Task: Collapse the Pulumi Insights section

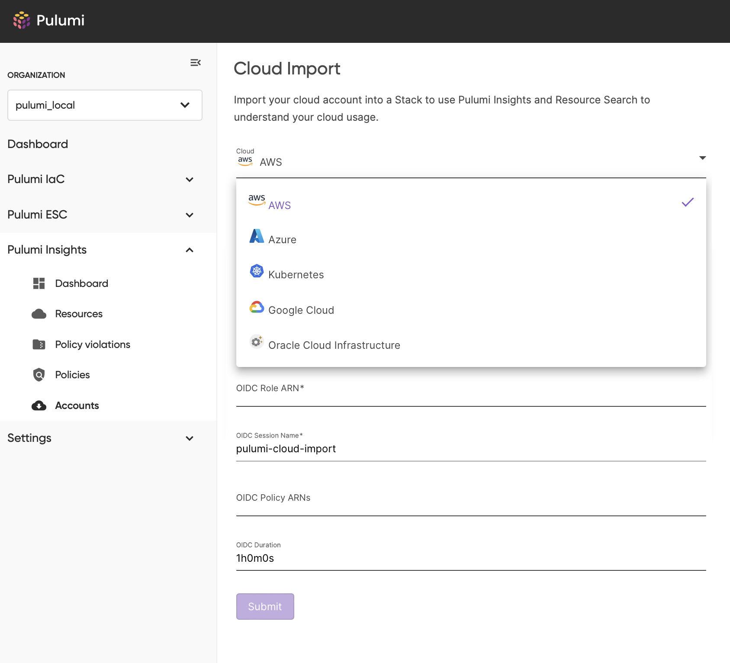Action: click(x=101, y=250)
